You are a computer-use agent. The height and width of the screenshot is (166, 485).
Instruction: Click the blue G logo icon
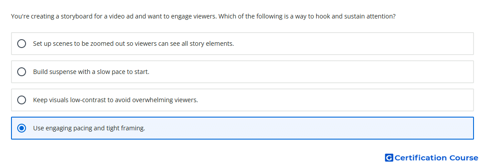389,158
